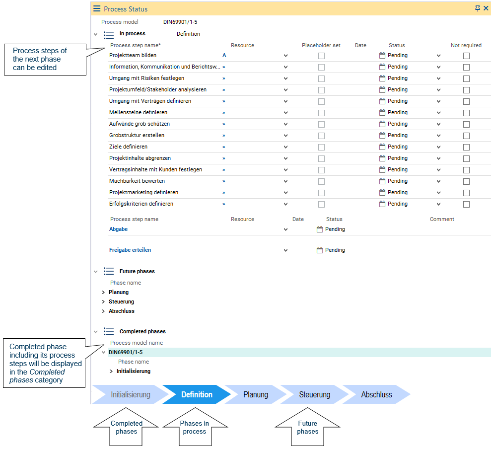491x450 pixels.
Task: Click the Process step name* column header
Action: [x=135, y=45]
